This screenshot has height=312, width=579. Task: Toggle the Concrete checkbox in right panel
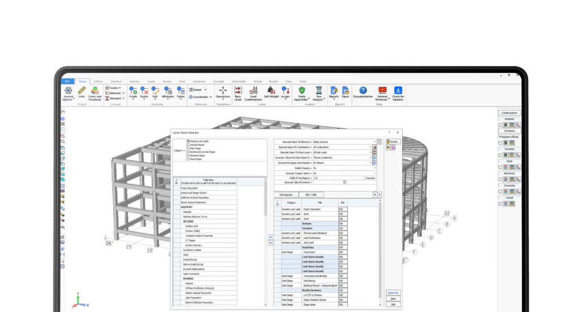coord(500,192)
